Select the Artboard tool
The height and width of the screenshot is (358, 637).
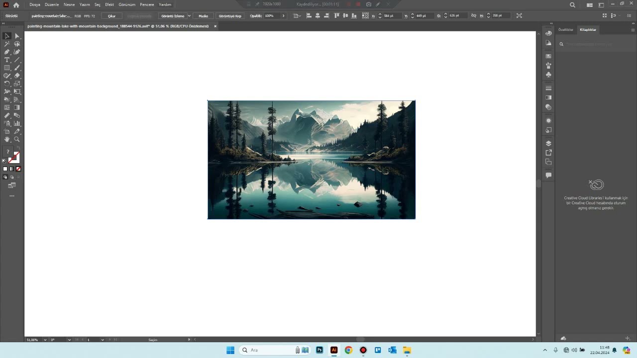(x=7, y=131)
